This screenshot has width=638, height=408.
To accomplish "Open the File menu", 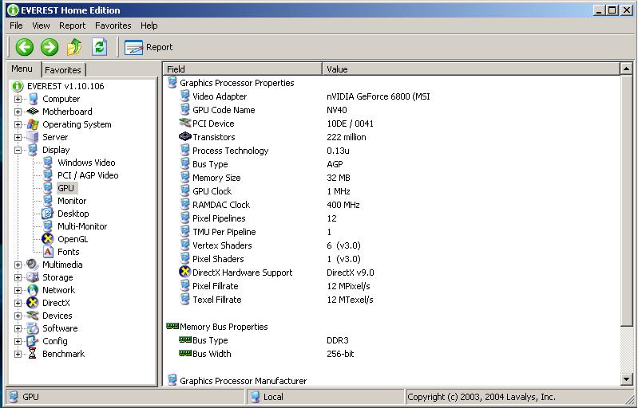I will tap(16, 25).
